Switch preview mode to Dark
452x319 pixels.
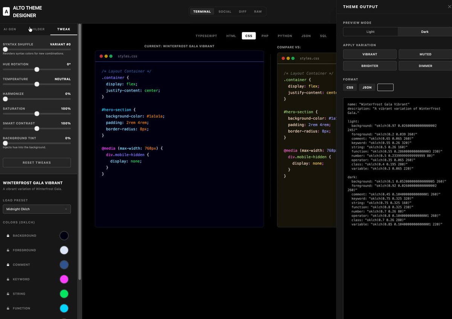425,32
